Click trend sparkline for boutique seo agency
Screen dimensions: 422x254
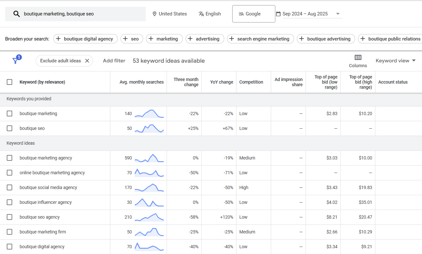click(x=149, y=217)
